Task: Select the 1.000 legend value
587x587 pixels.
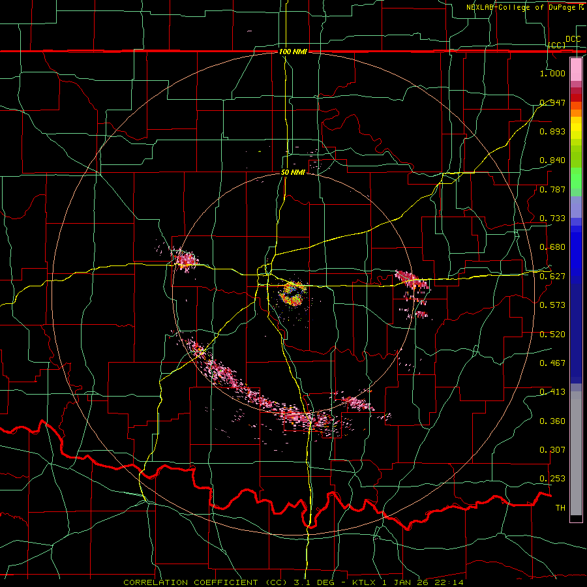Action: tap(552, 73)
